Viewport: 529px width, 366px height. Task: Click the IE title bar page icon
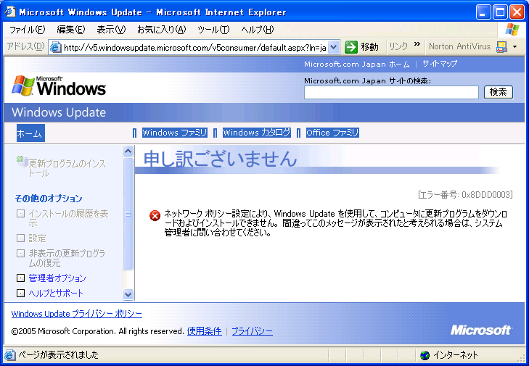pos(10,12)
